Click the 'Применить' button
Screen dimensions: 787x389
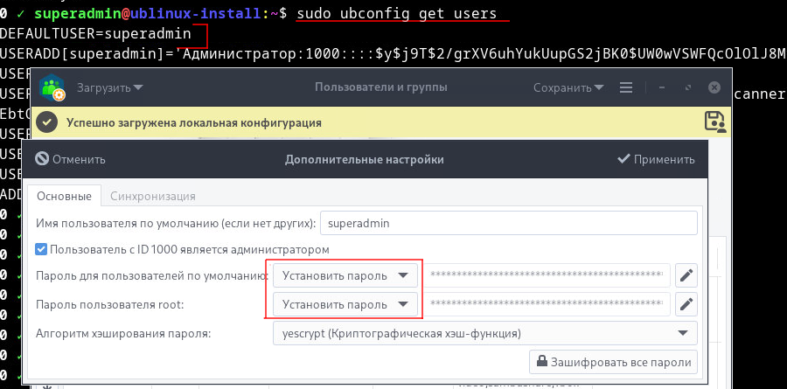click(656, 159)
